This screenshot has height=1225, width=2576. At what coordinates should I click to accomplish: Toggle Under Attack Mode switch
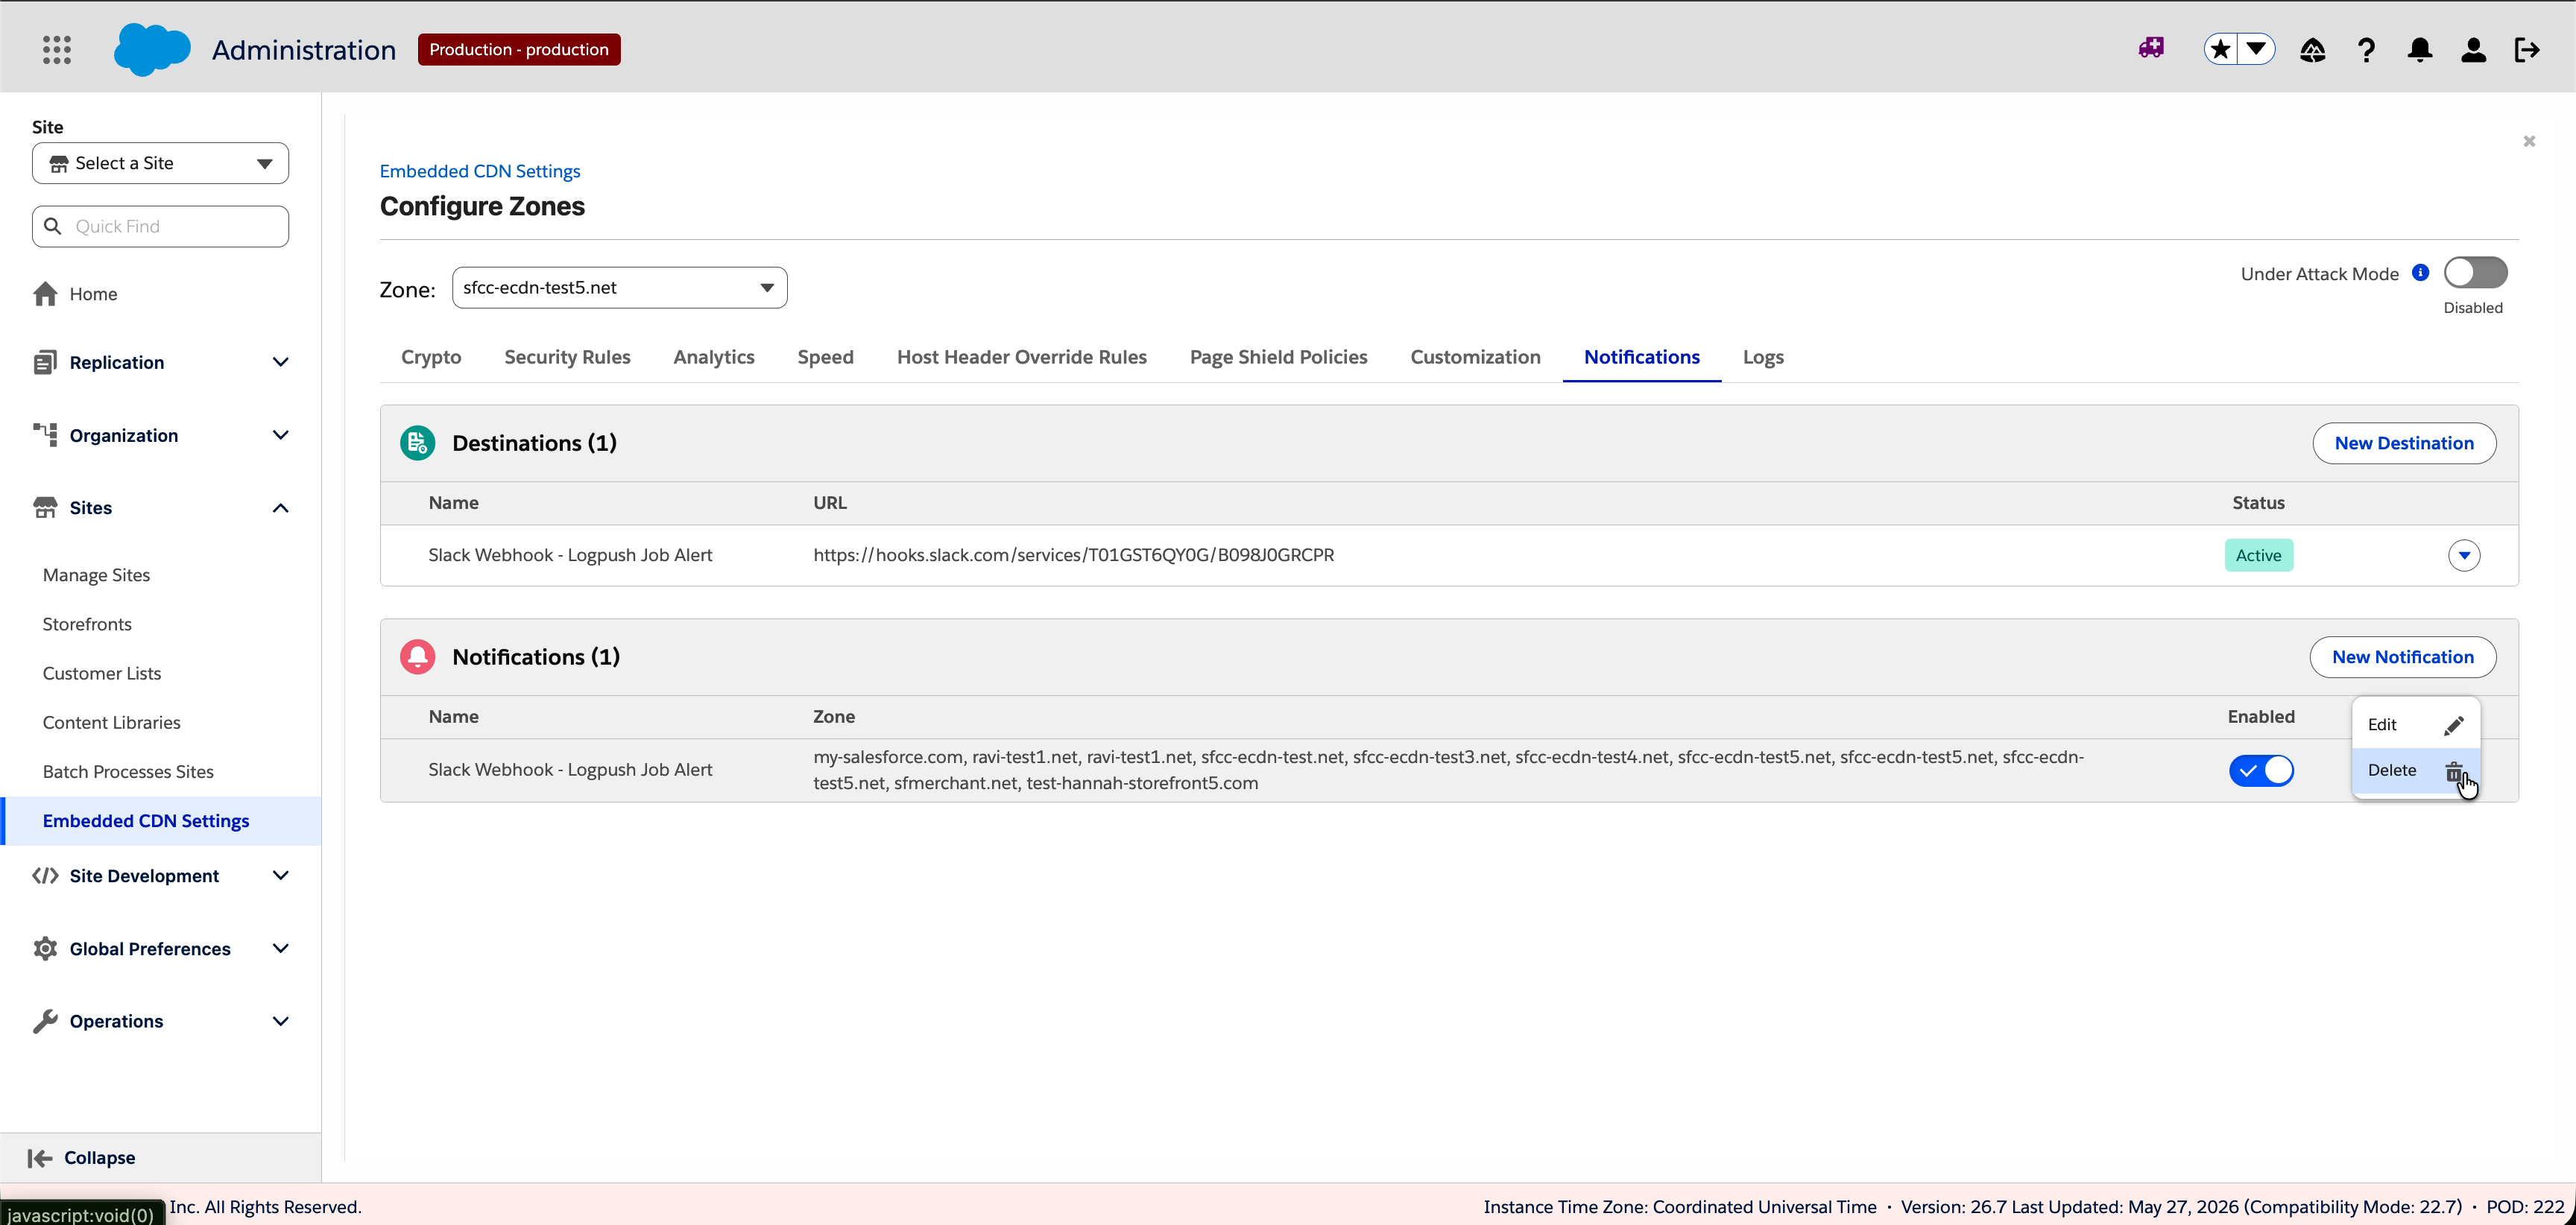pyautogui.click(x=2475, y=273)
